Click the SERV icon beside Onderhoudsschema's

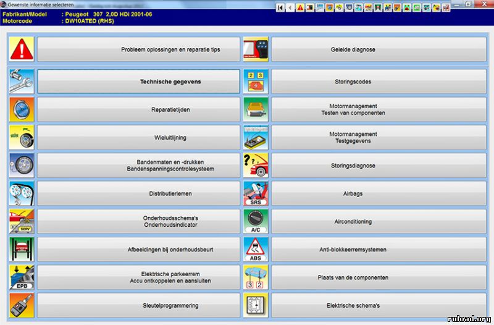pos(22,221)
